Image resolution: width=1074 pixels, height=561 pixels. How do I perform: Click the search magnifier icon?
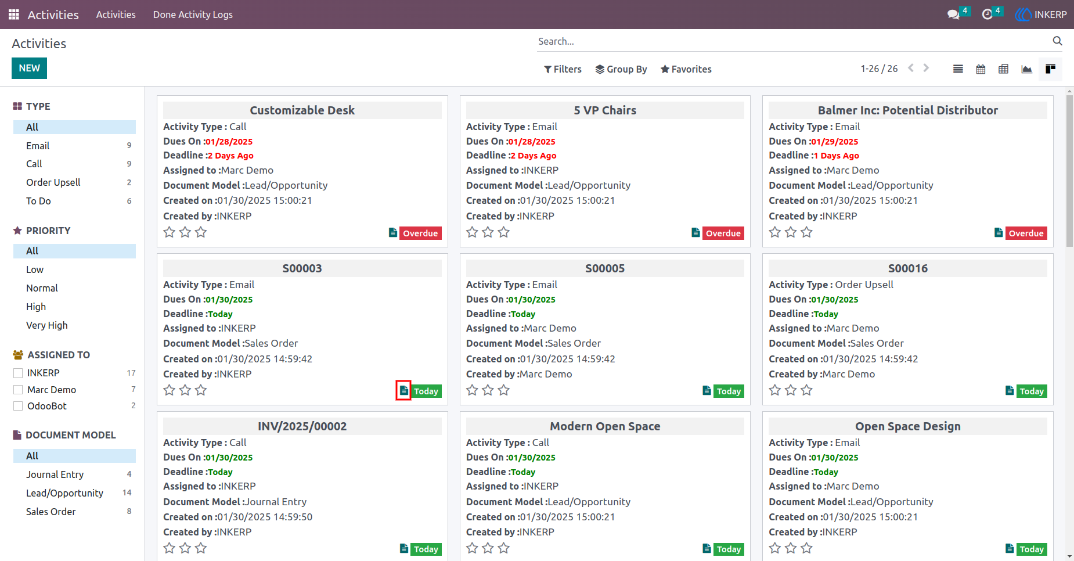click(x=1057, y=41)
